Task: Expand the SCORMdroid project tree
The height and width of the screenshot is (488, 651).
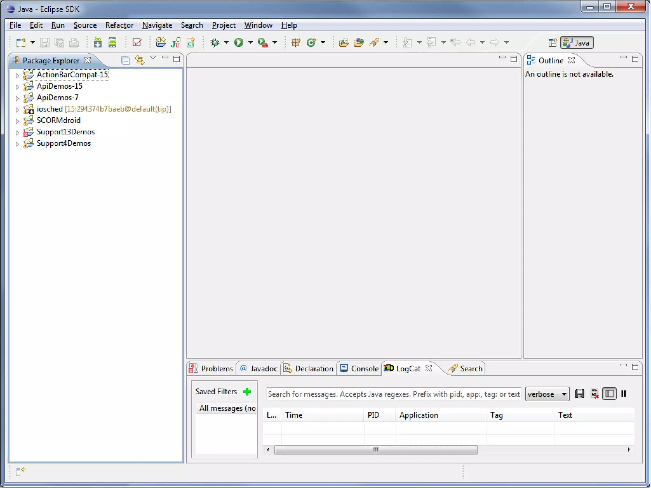Action: pos(17,121)
